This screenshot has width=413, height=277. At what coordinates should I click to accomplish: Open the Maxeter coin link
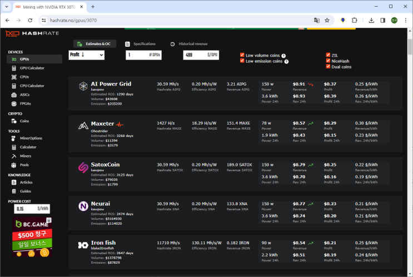(102, 123)
